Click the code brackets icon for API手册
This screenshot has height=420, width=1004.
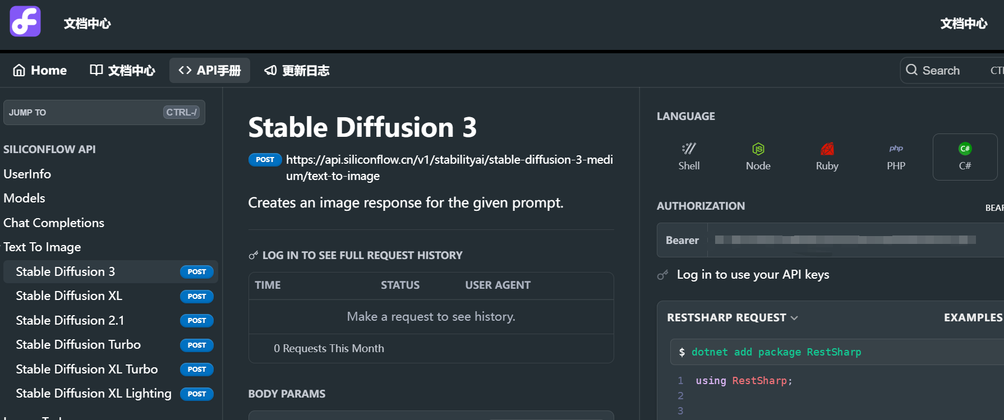pos(185,70)
